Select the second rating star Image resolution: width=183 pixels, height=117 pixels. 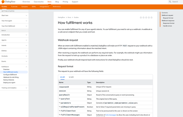coord(144,17)
